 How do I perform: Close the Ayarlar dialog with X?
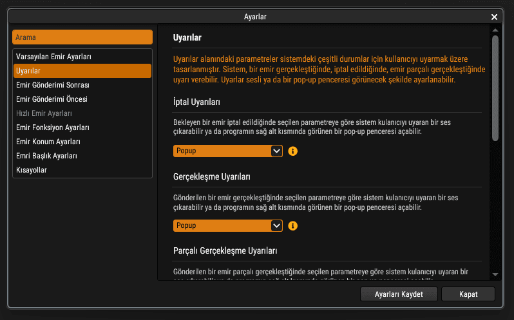coord(494,17)
